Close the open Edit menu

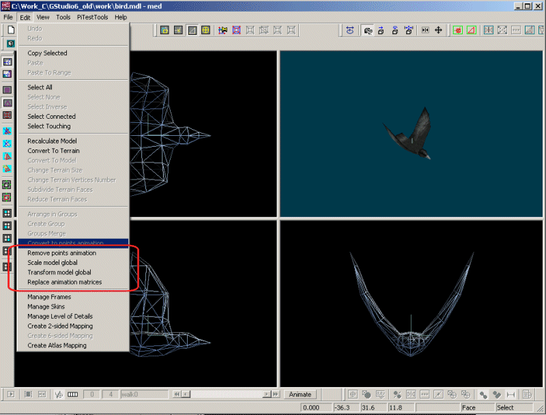point(25,17)
